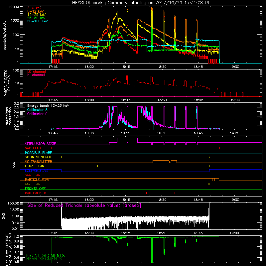Select the POSSIBLE_FLARE flag label
This screenshot has width=266, height=266.
point(38,153)
